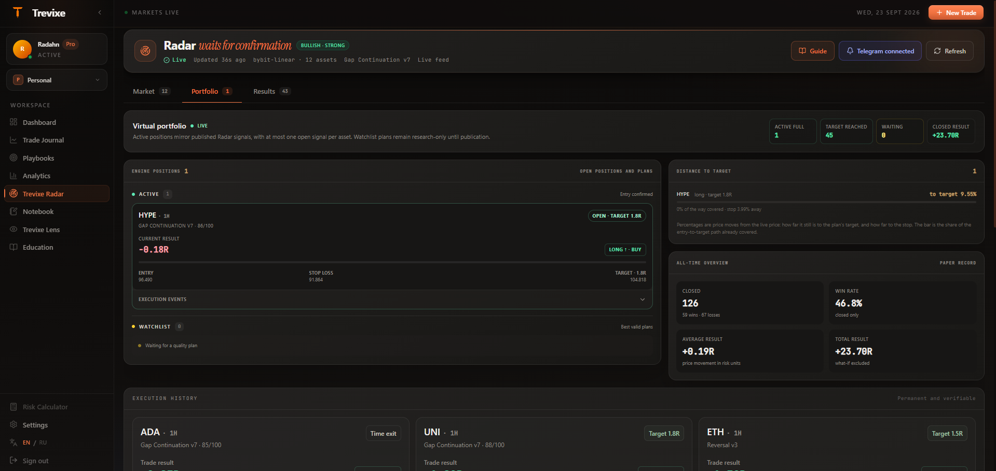Collapse the sidebar with the chevron

[x=100, y=12]
